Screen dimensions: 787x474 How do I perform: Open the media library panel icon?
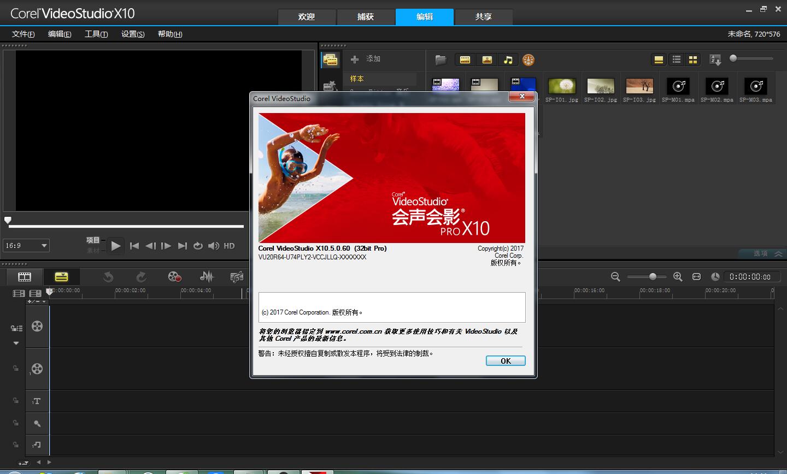pyautogui.click(x=330, y=60)
